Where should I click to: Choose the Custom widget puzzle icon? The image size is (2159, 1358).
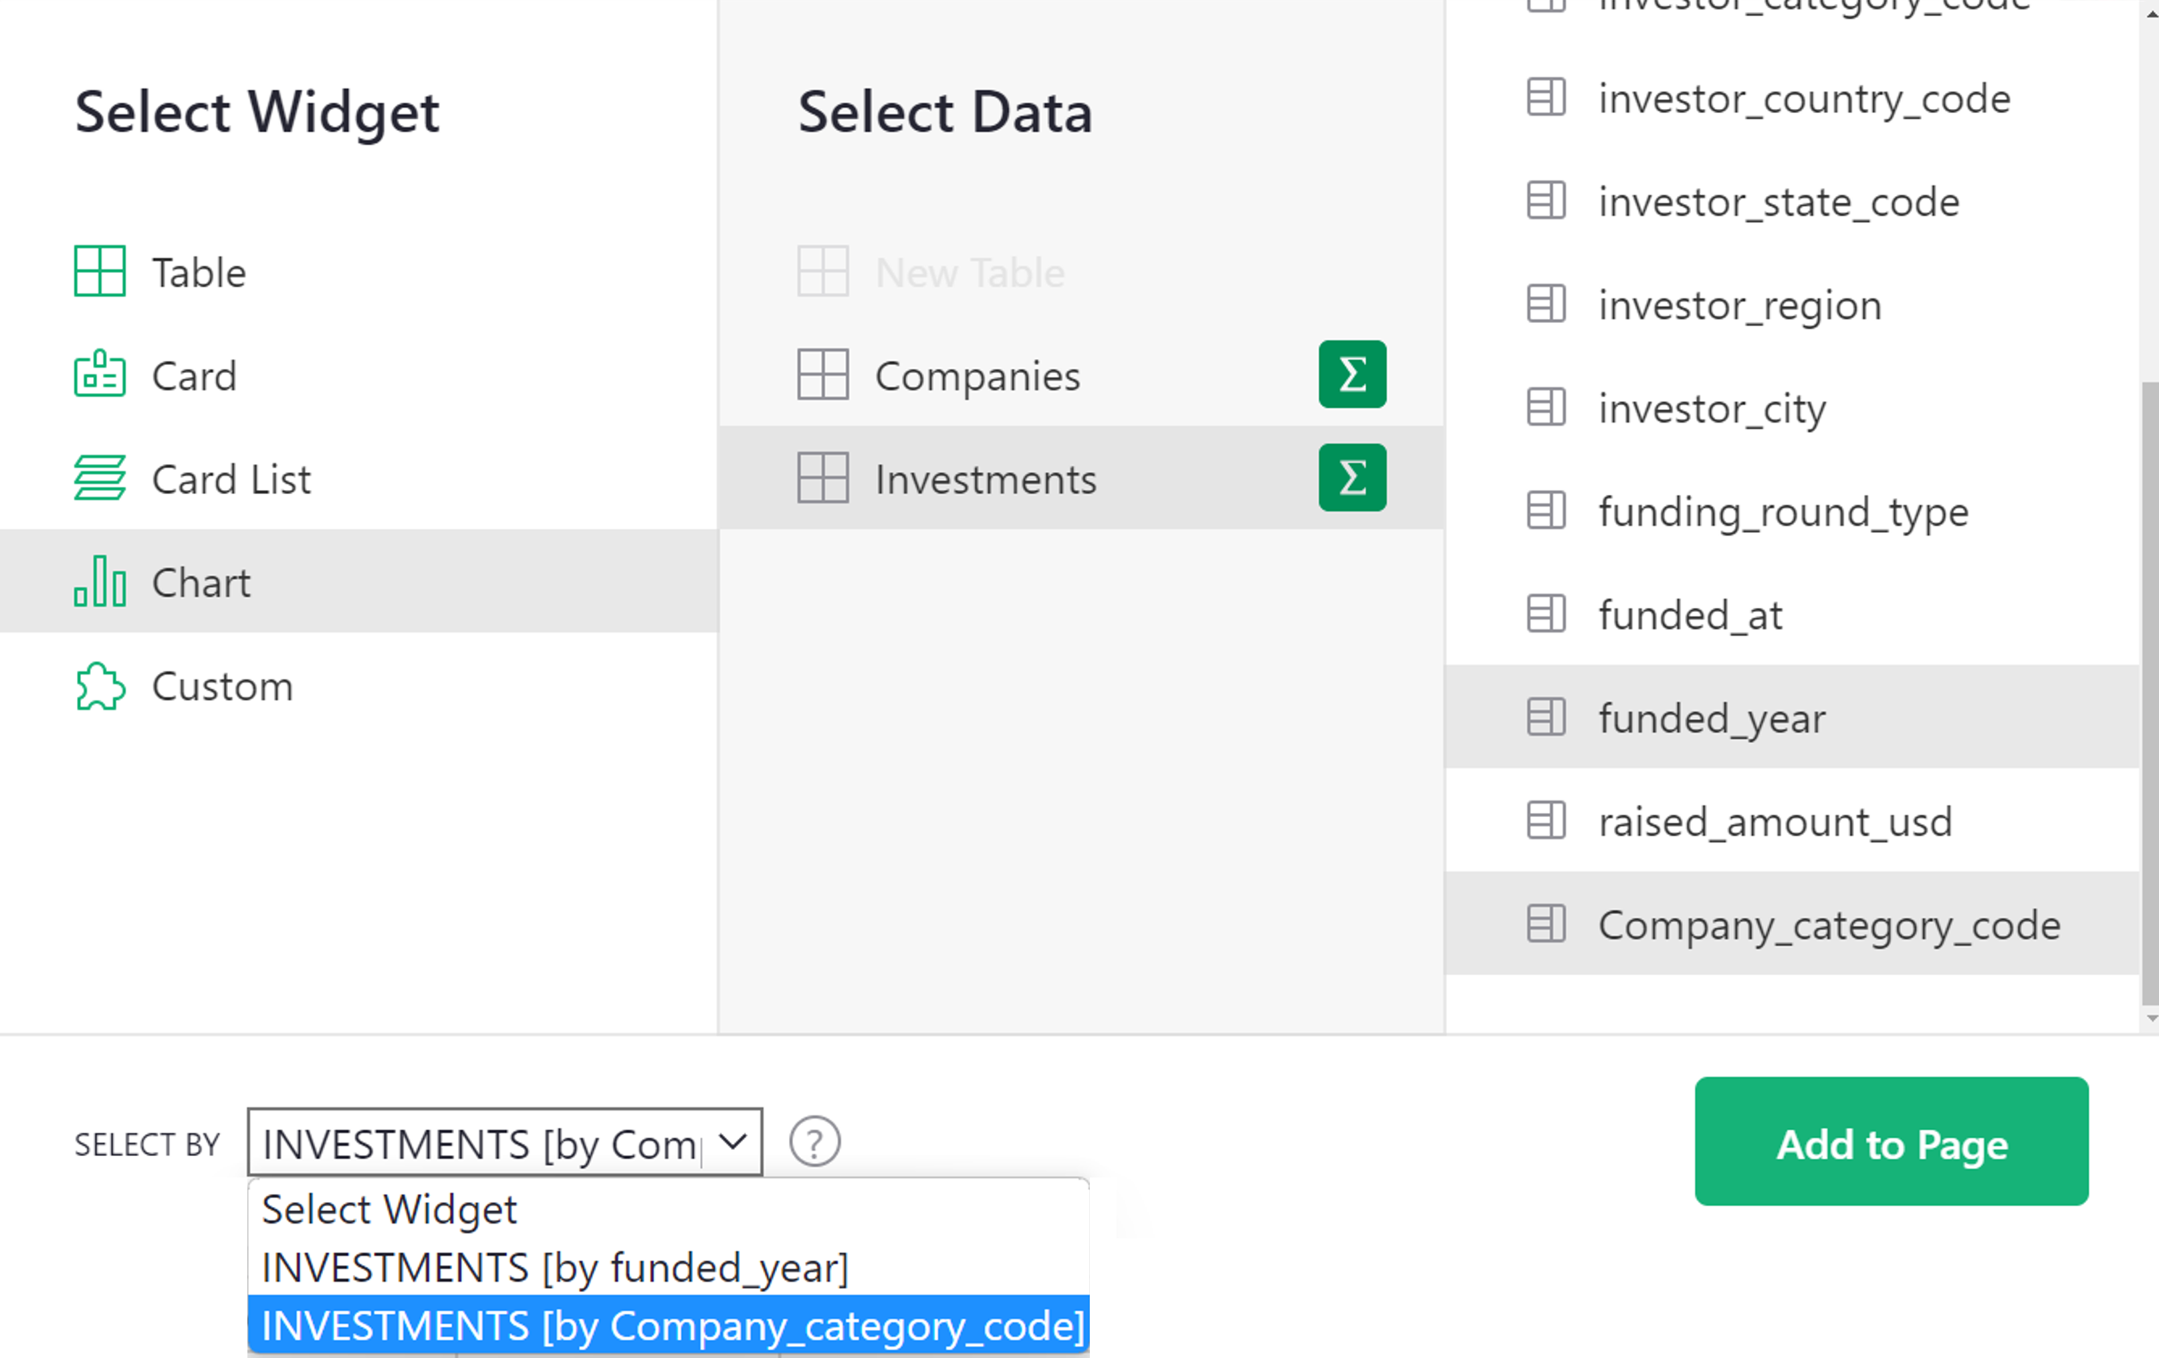(100, 686)
